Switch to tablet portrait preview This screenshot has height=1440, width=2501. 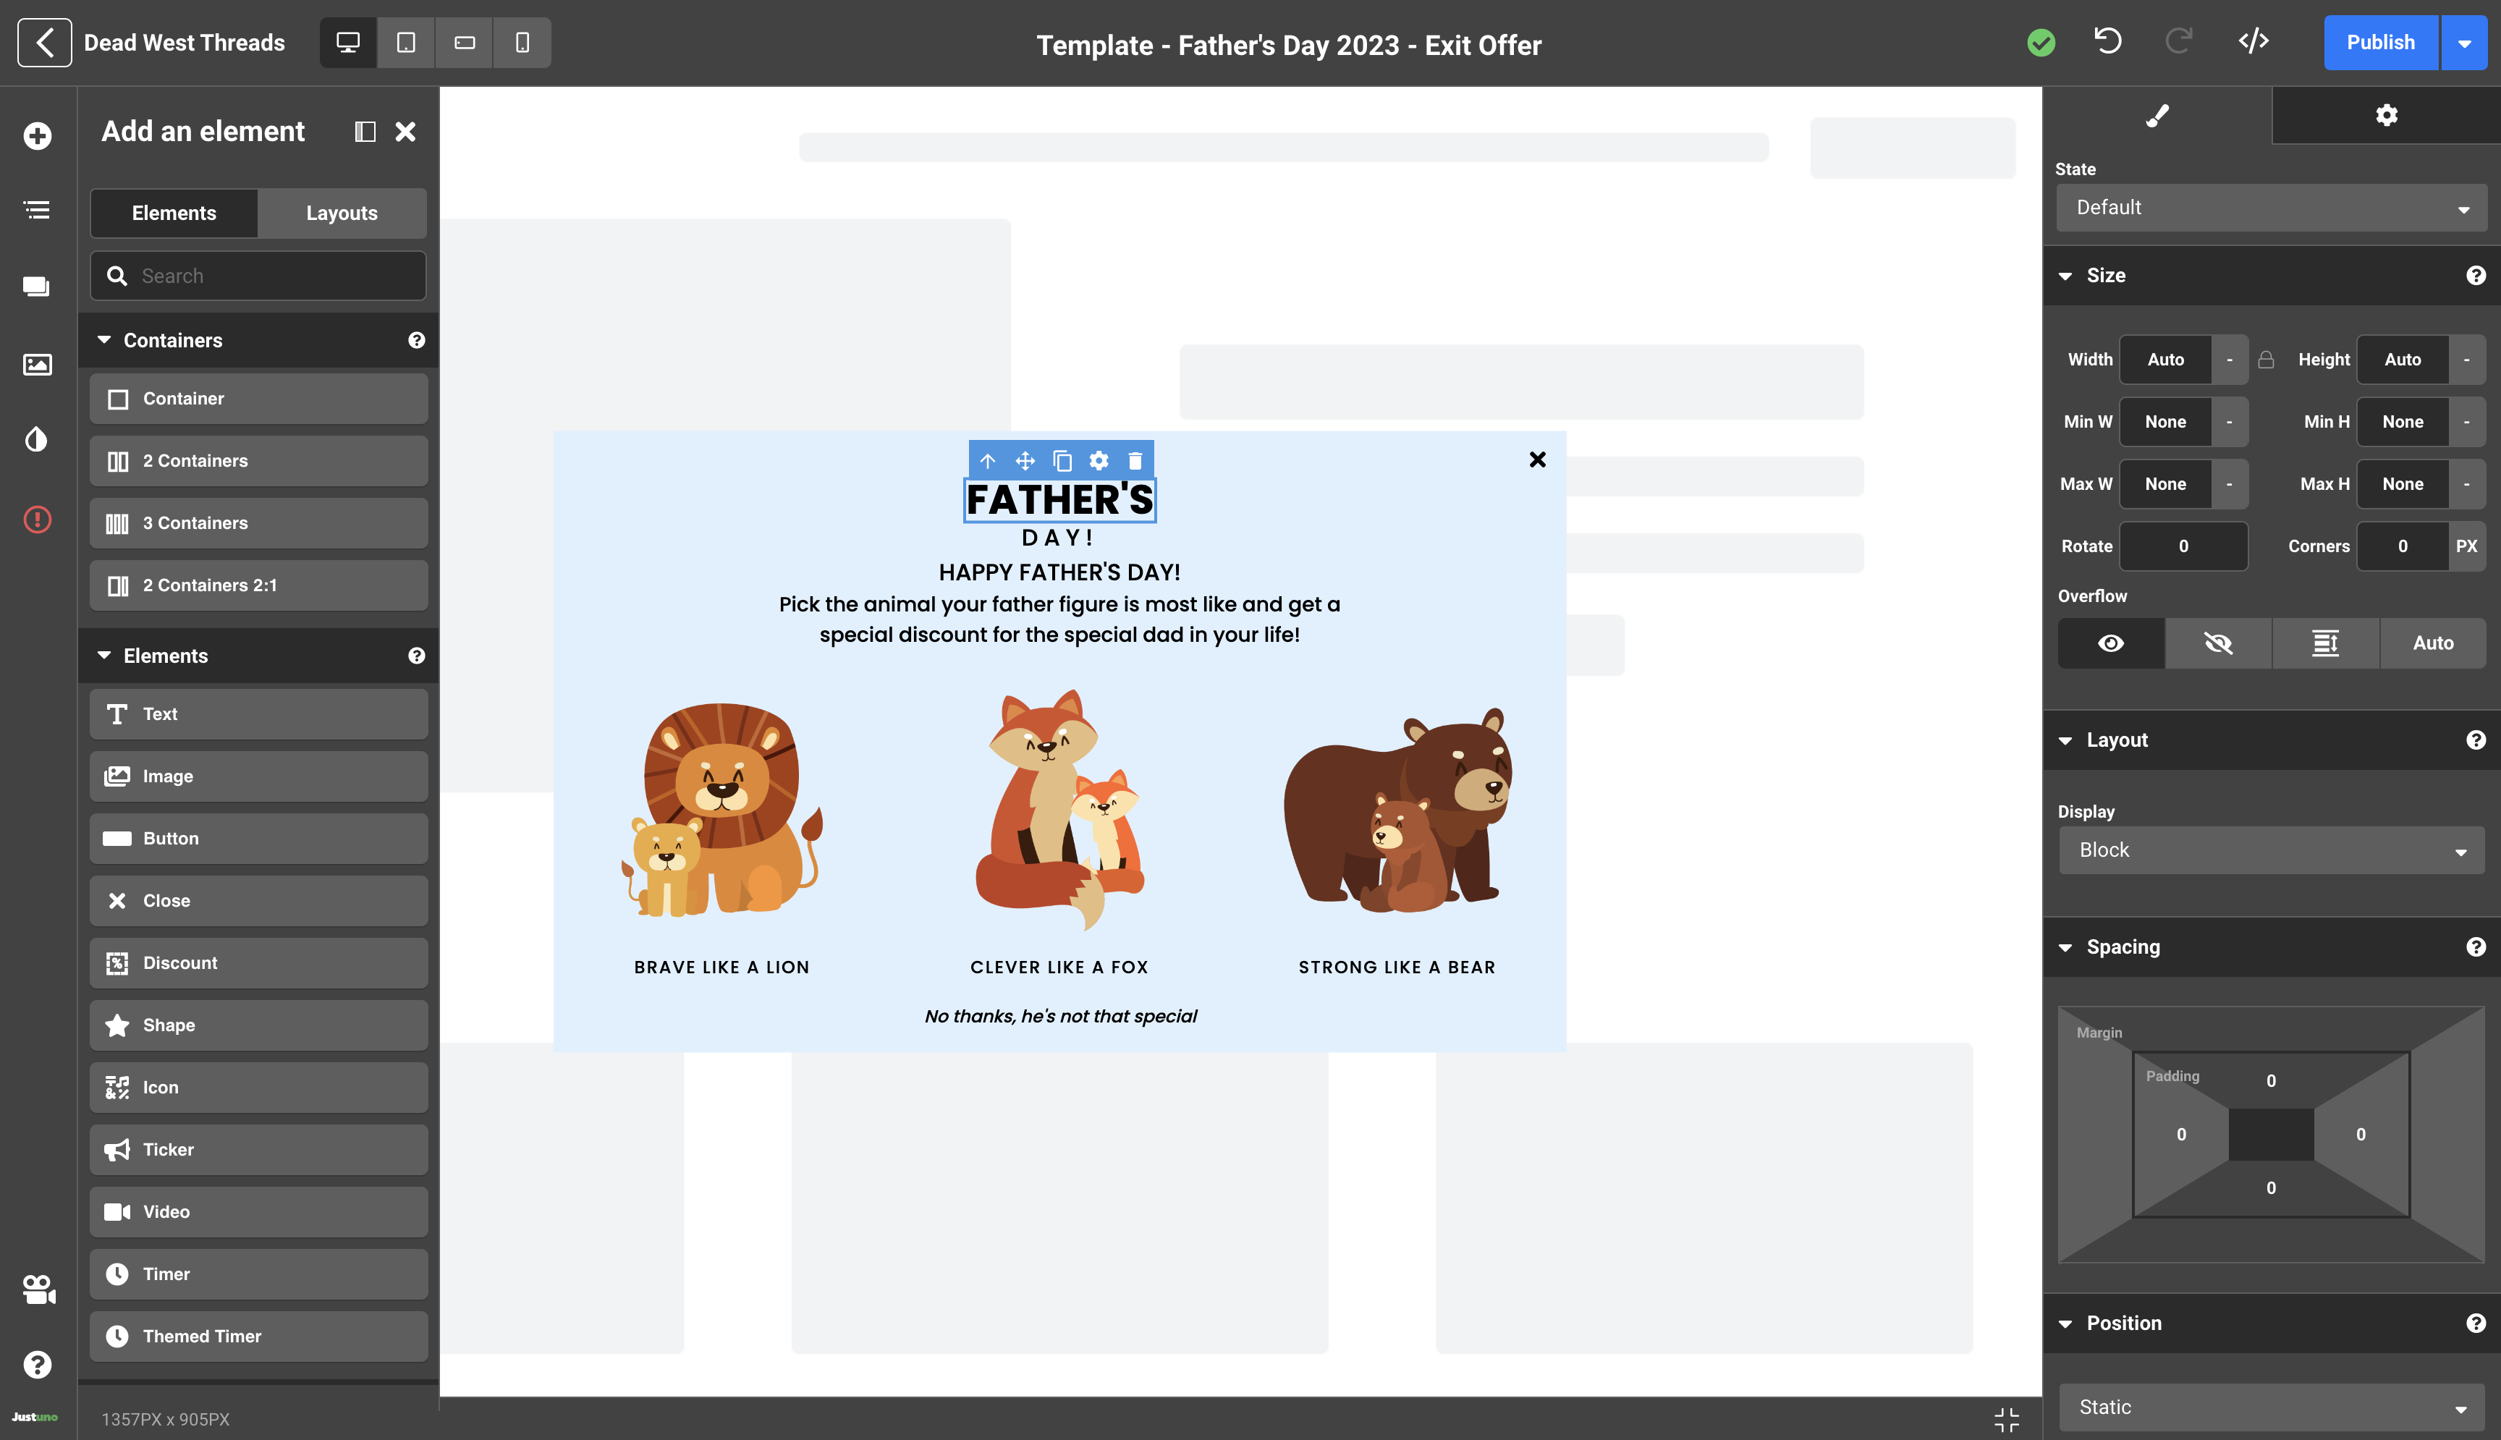tap(405, 43)
